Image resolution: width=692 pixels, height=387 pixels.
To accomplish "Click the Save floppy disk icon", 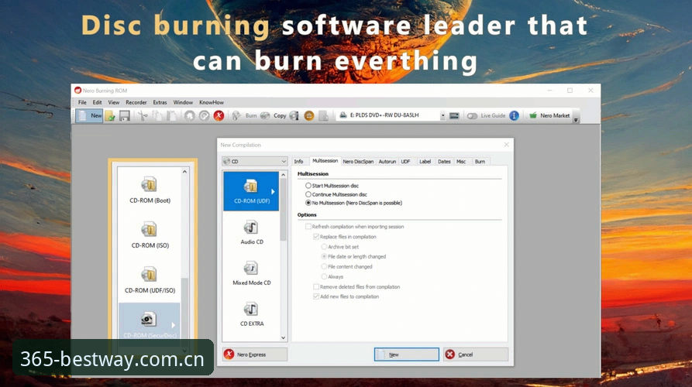I will click(125, 116).
